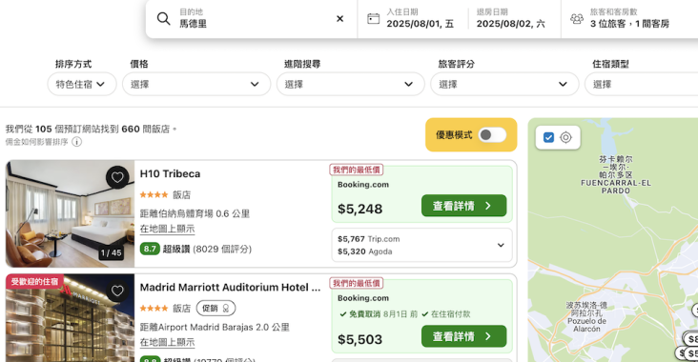
Task: Click 距離伯納烏體育場 0.6 公里 text
Action: (195, 213)
